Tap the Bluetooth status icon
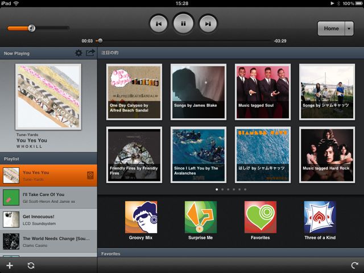This screenshot has width=364, height=273. (x=338, y=3)
